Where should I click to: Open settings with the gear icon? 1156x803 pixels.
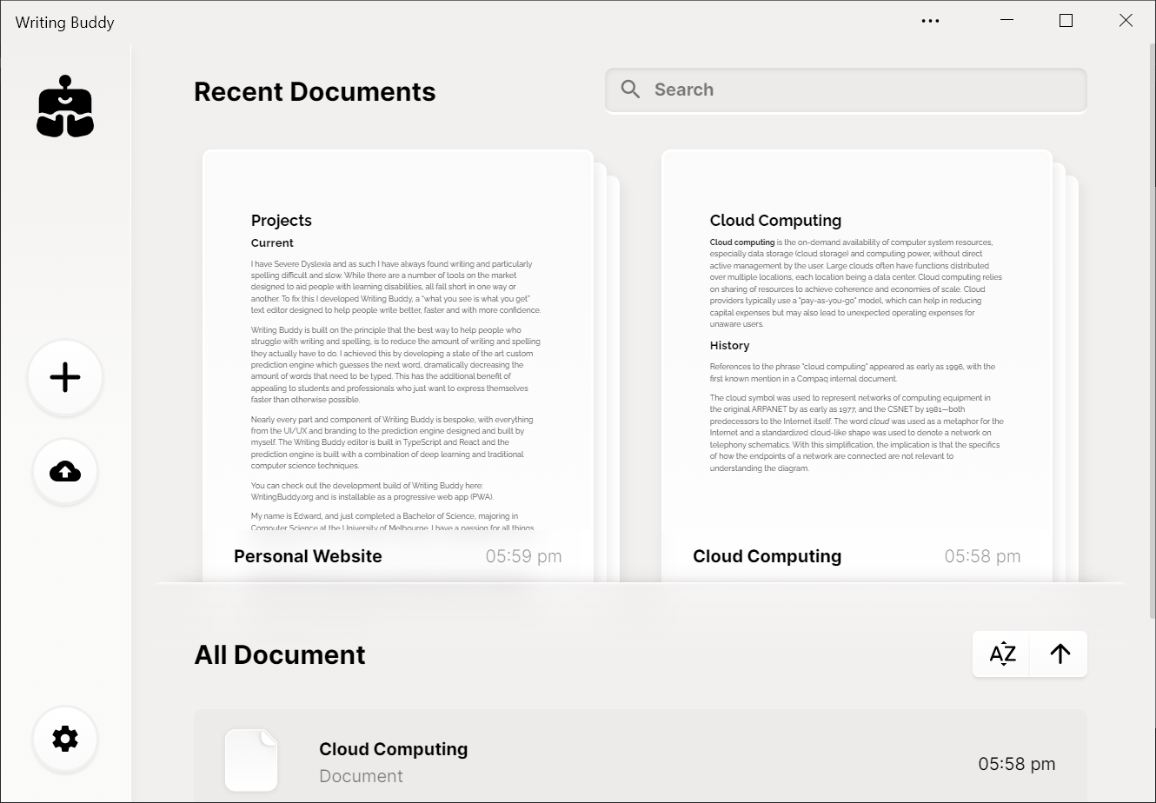pyautogui.click(x=65, y=738)
